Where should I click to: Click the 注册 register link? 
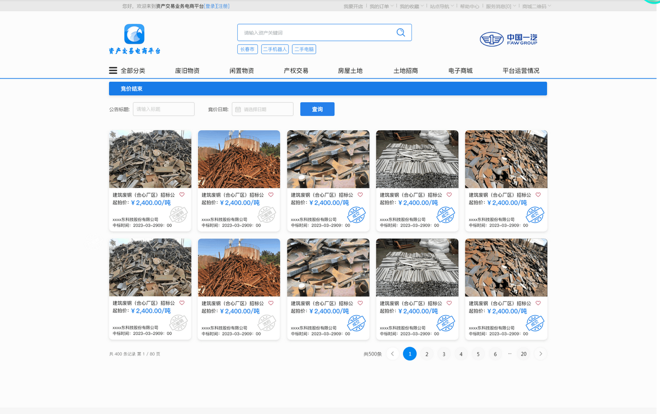click(x=223, y=6)
